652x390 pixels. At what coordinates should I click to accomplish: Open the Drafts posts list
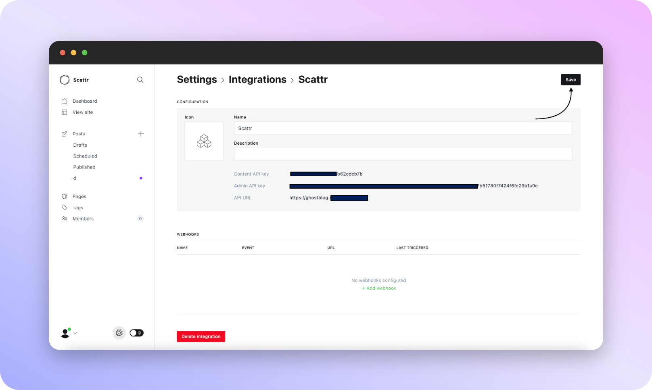point(80,145)
